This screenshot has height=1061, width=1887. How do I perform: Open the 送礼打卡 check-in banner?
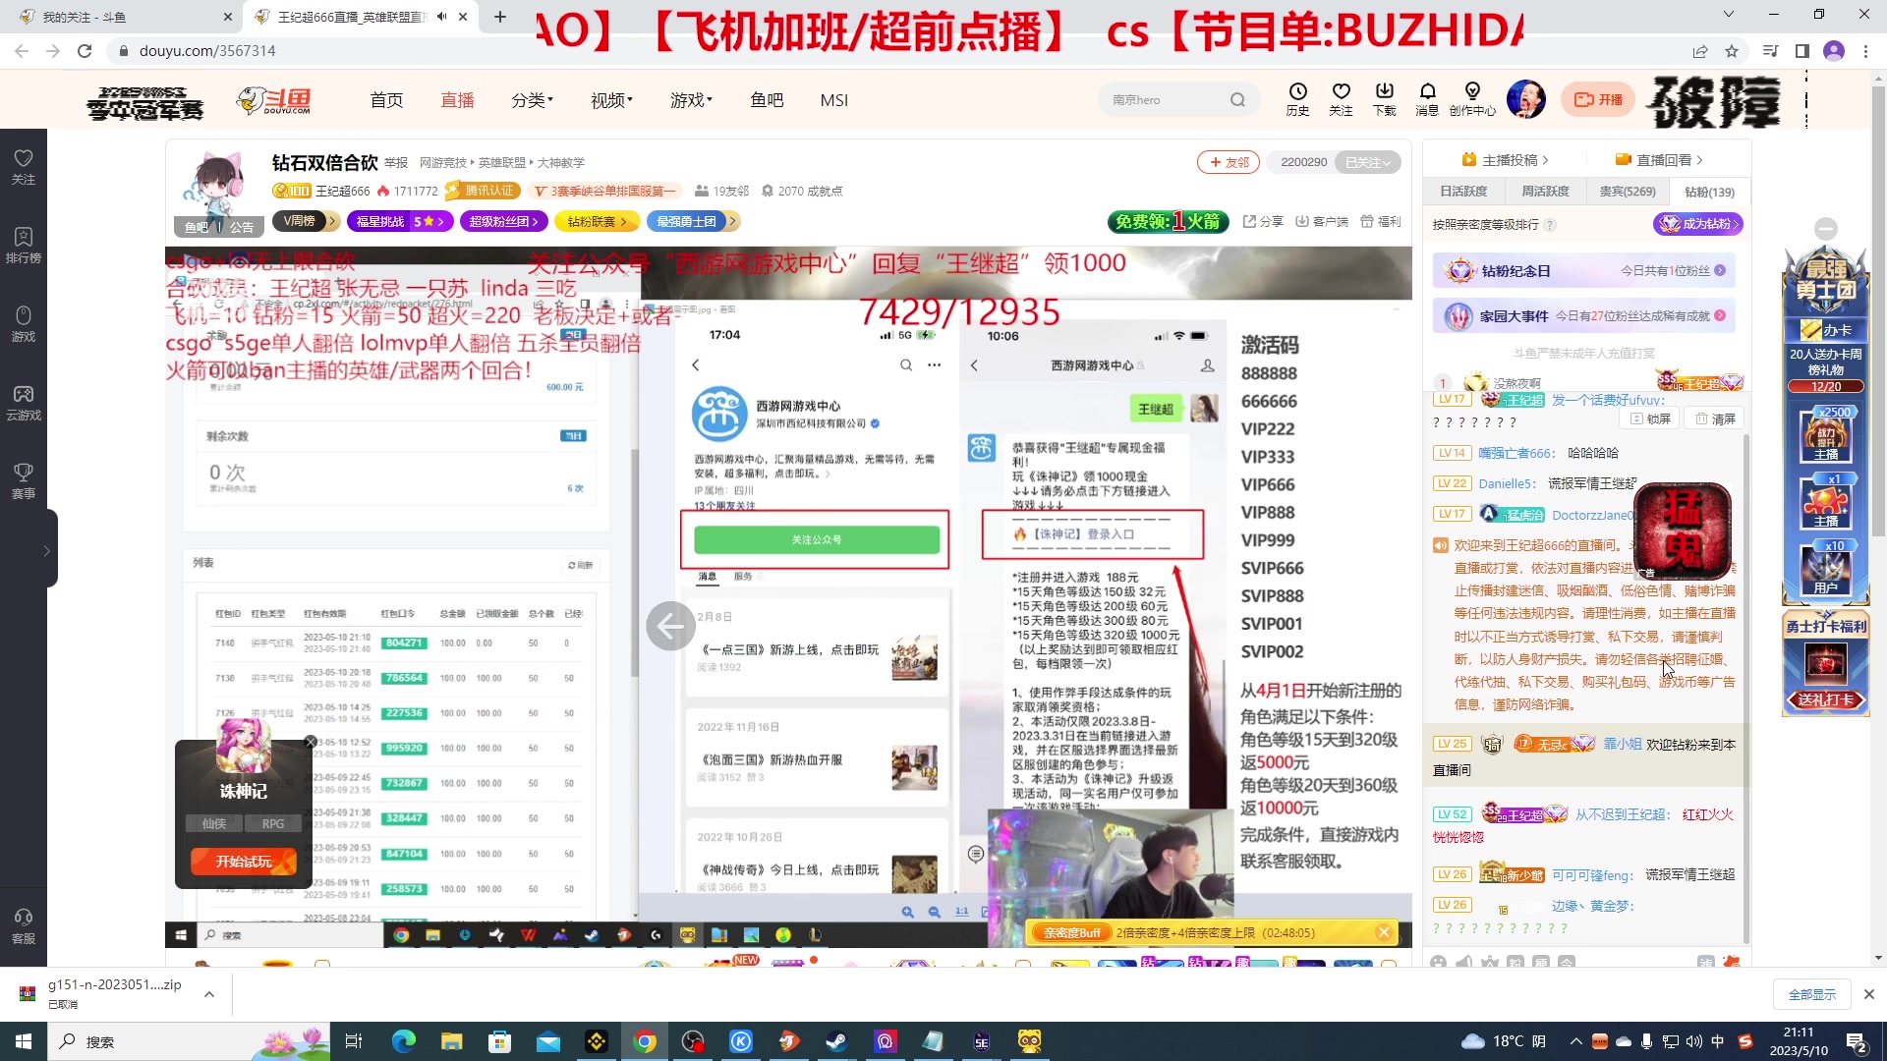coord(1826,699)
